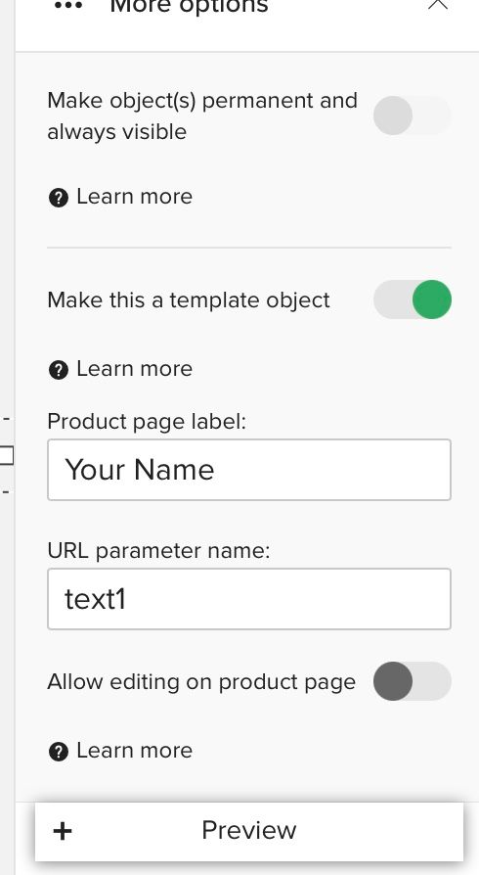
Task: Select the small square handle on canvas edge
Action: pos(6,455)
